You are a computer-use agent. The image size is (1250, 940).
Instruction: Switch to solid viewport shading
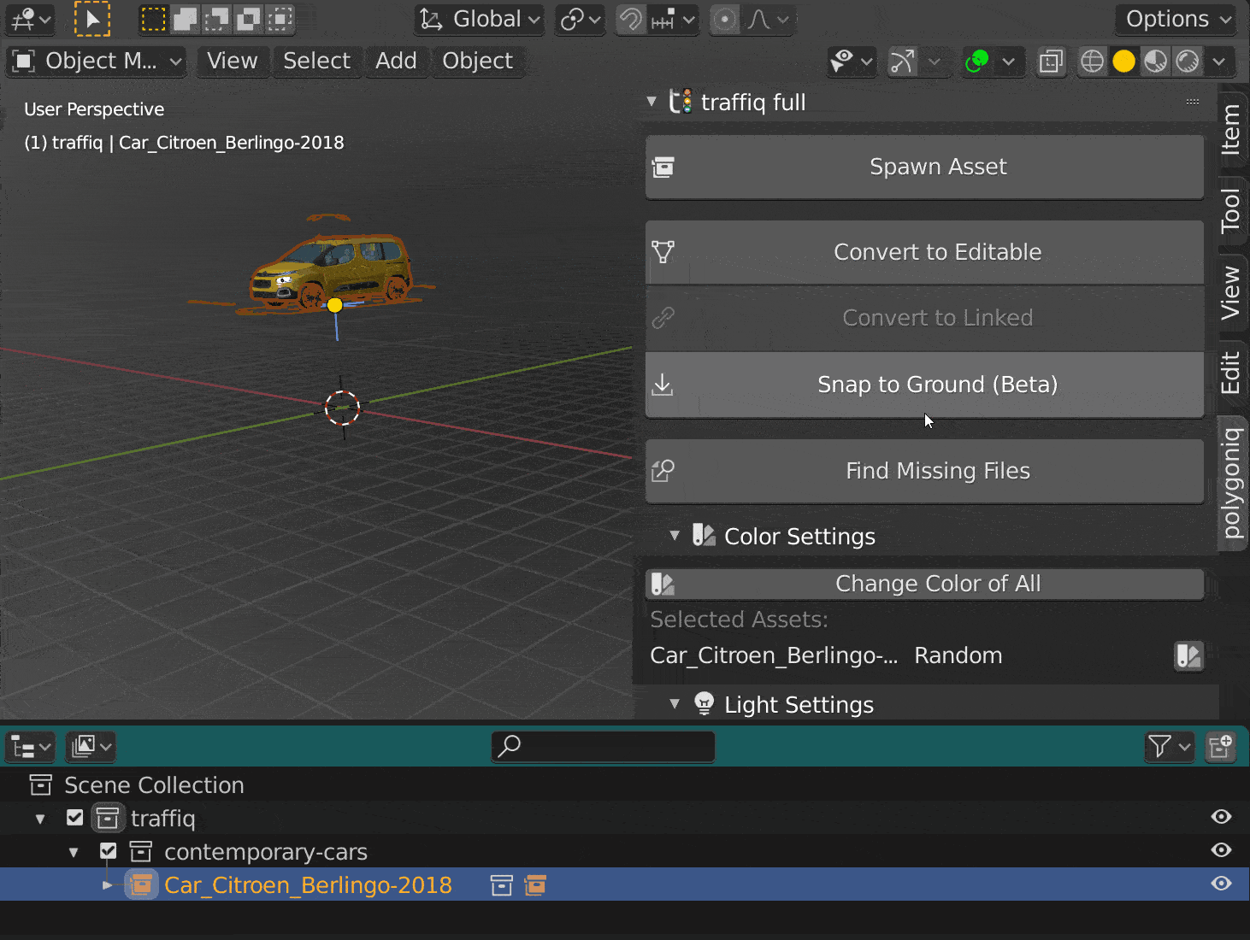pyautogui.click(x=1124, y=62)
